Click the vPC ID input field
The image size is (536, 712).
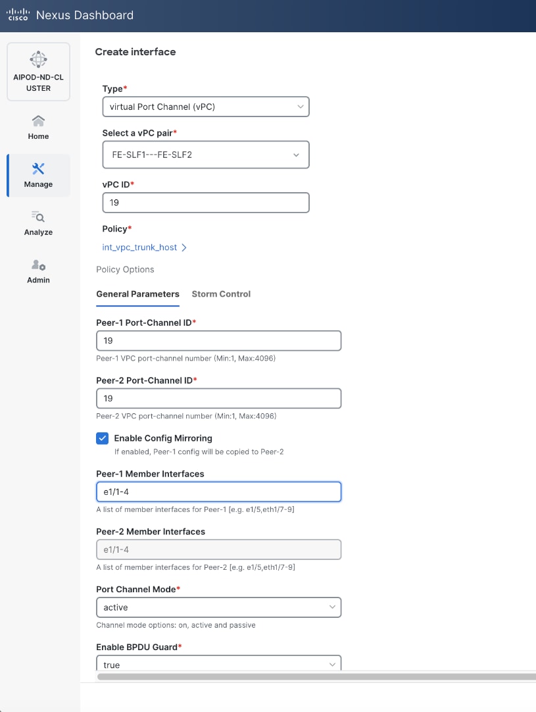206,203
